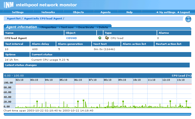Click the CPU load type icon
Image resolution: width=195 pixels, height=119 pixels.
coord(107,38)
